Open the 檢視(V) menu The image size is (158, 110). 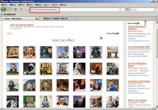21,5
